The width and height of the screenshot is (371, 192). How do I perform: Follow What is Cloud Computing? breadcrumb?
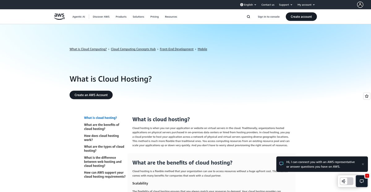(x=88, y=49)
